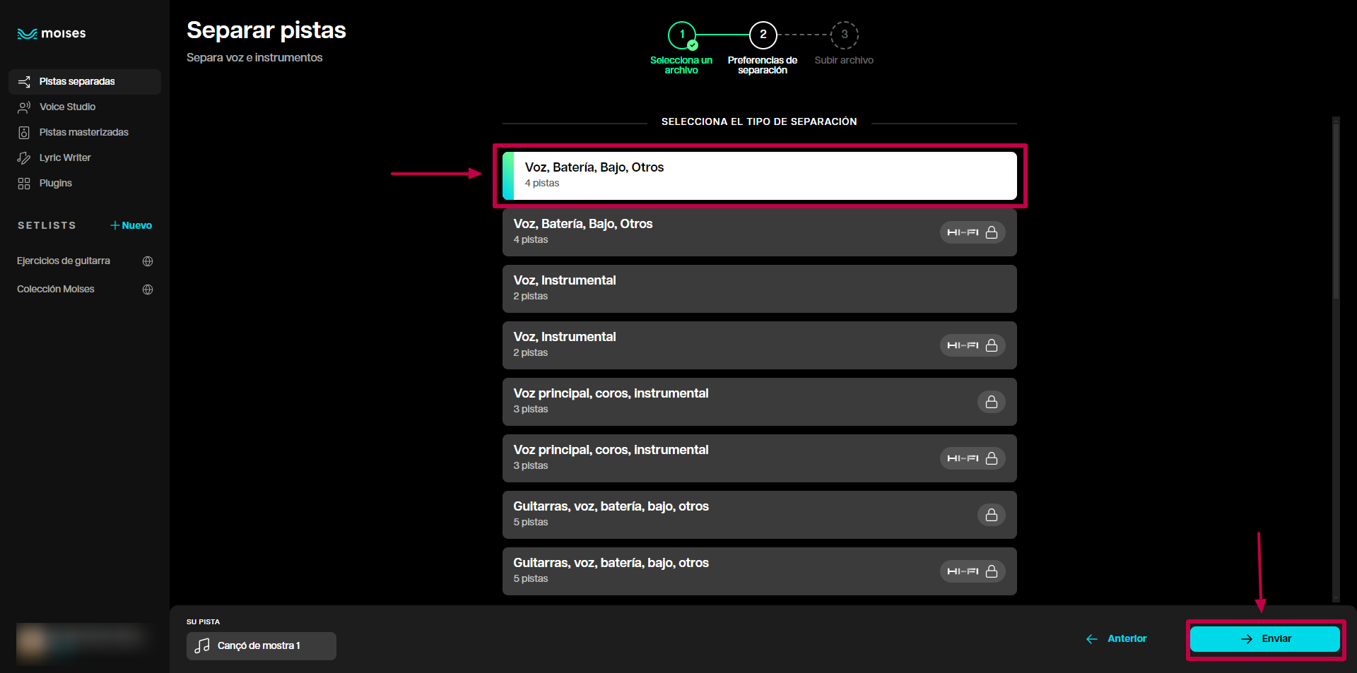Click lock icon on Voz principal, coros 3 pistas
This screenshot has width=1357, height=673.
[991, 402]
